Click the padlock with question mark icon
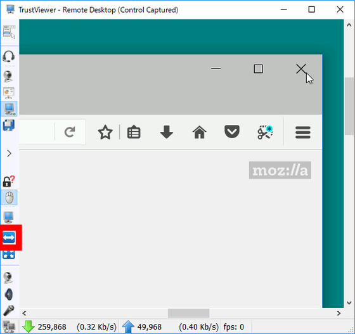The height and width of the screenshot is (334, 355). (x=9, y=181)
